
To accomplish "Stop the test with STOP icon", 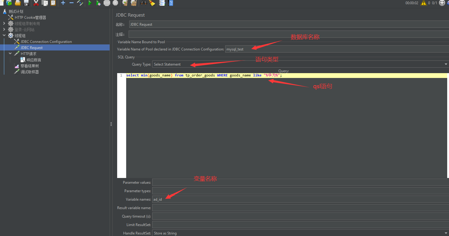I will point(107,3).
